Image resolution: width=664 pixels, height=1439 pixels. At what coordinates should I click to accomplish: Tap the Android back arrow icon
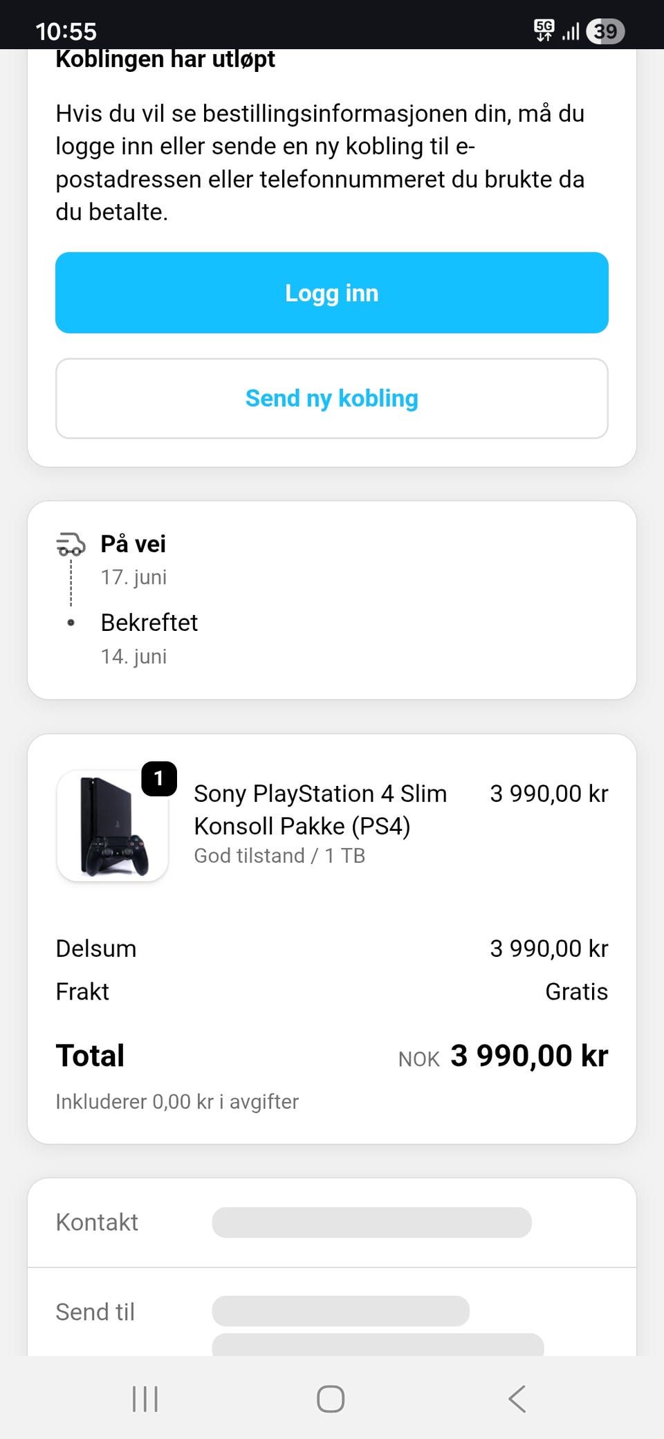pos(517,1399)
